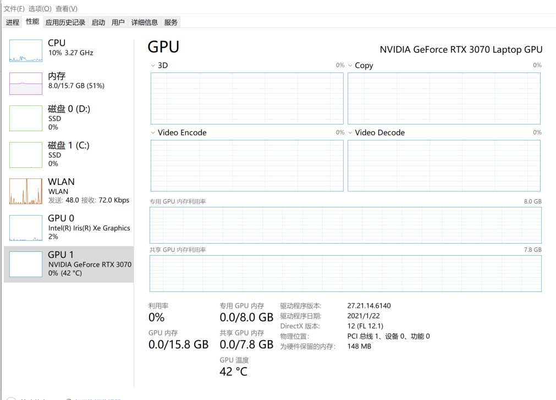Select GPU 0 Intel Iris Xe entry
This screenshot has height=400, width=556.
(69, 228)
